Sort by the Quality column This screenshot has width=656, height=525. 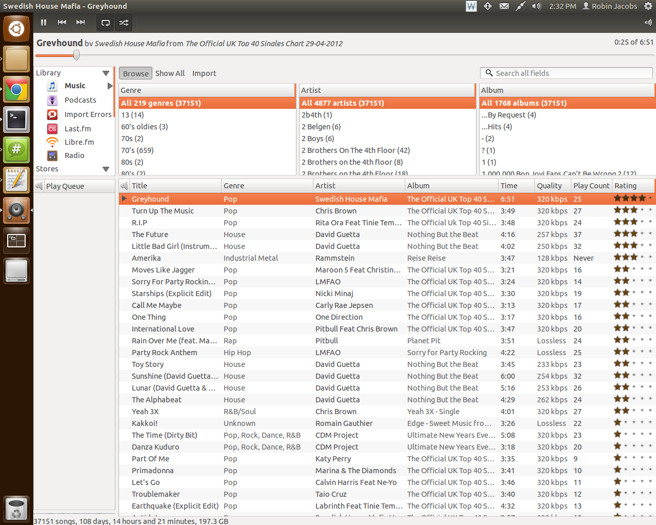pyautogui.click(x=553, y=186)
